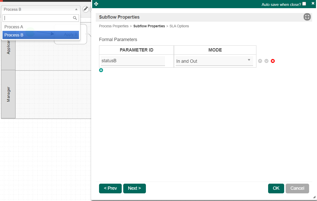The height and width of the screenshot is (201, 317).
Task: Jump to SLA Options breadcrumb
Action: [179, 26]
